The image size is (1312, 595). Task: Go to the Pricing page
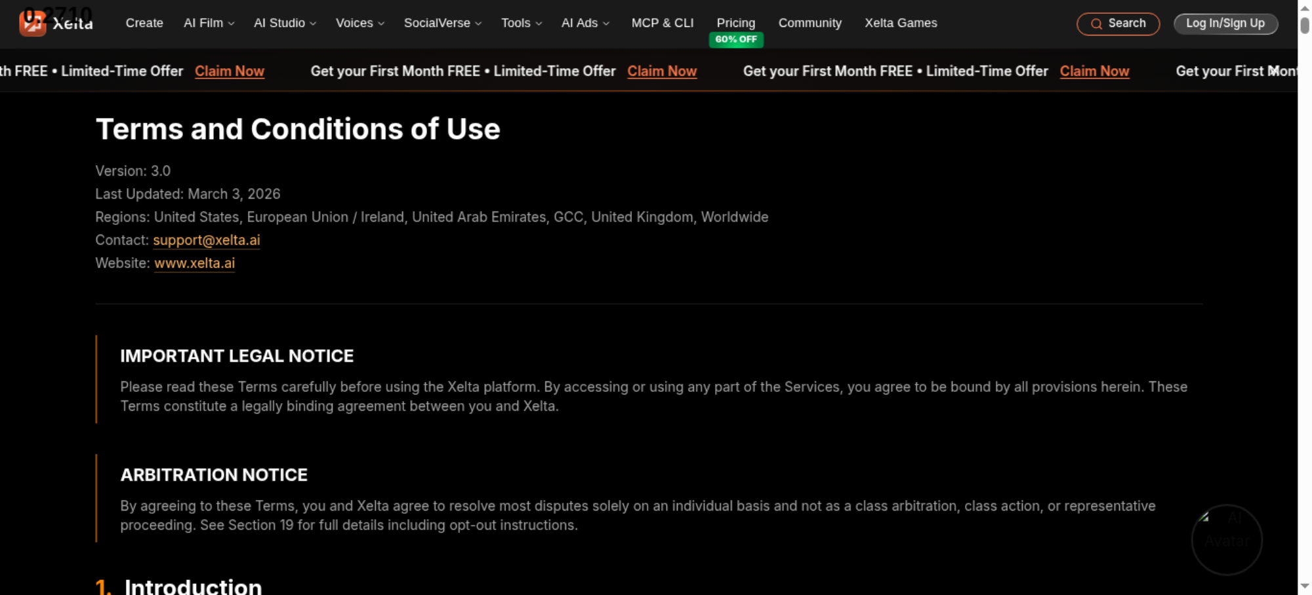735,23
